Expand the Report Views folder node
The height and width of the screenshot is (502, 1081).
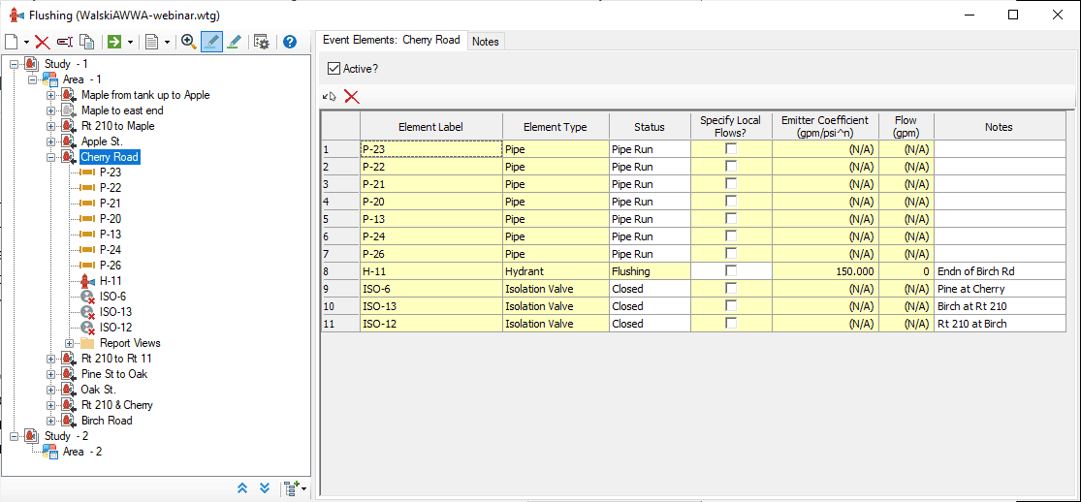pyautogui.click(x=70, y=343)
